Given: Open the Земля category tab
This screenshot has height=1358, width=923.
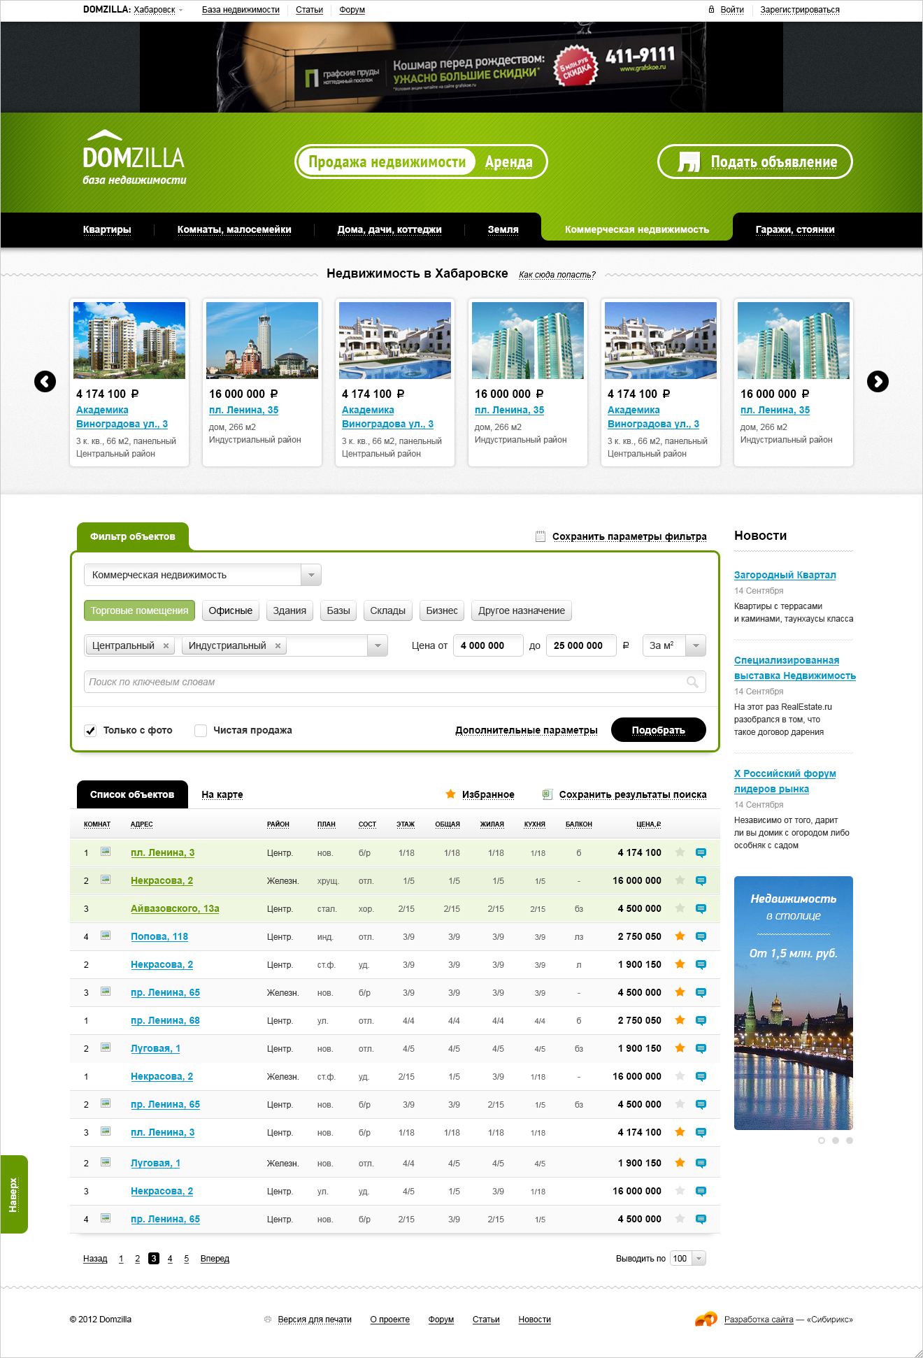Looking at the screenshot, I should (x=503, y=229).
